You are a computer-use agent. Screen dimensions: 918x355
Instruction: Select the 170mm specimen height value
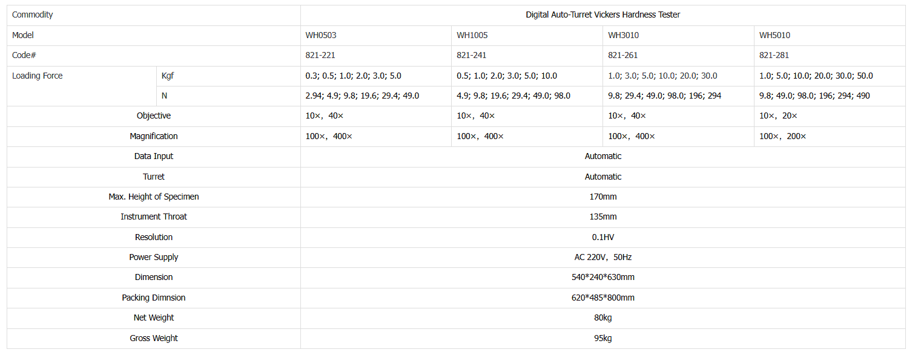(603, 197)
